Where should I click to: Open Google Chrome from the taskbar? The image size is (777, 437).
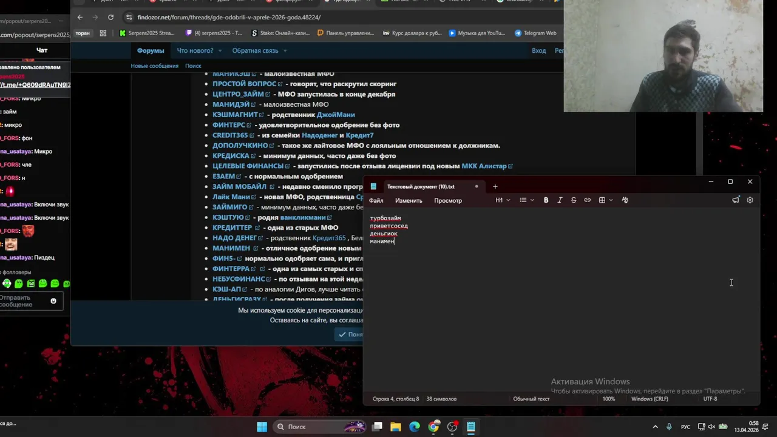tap(433, 427)
